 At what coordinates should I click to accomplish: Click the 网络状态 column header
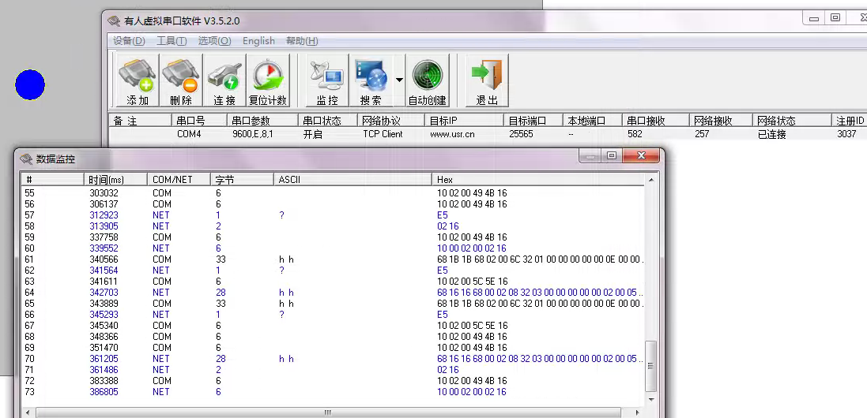point(792,121)
